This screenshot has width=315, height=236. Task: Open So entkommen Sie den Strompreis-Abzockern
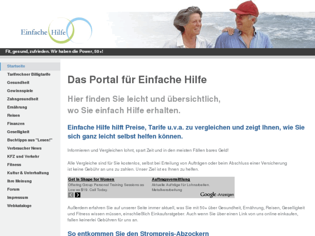click(x=138, y=233)
